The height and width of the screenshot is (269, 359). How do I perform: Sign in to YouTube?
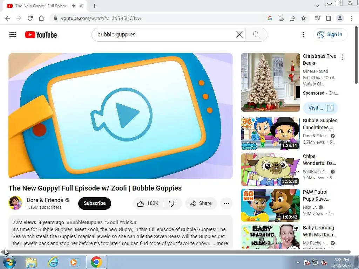click(x=330, y=35)
